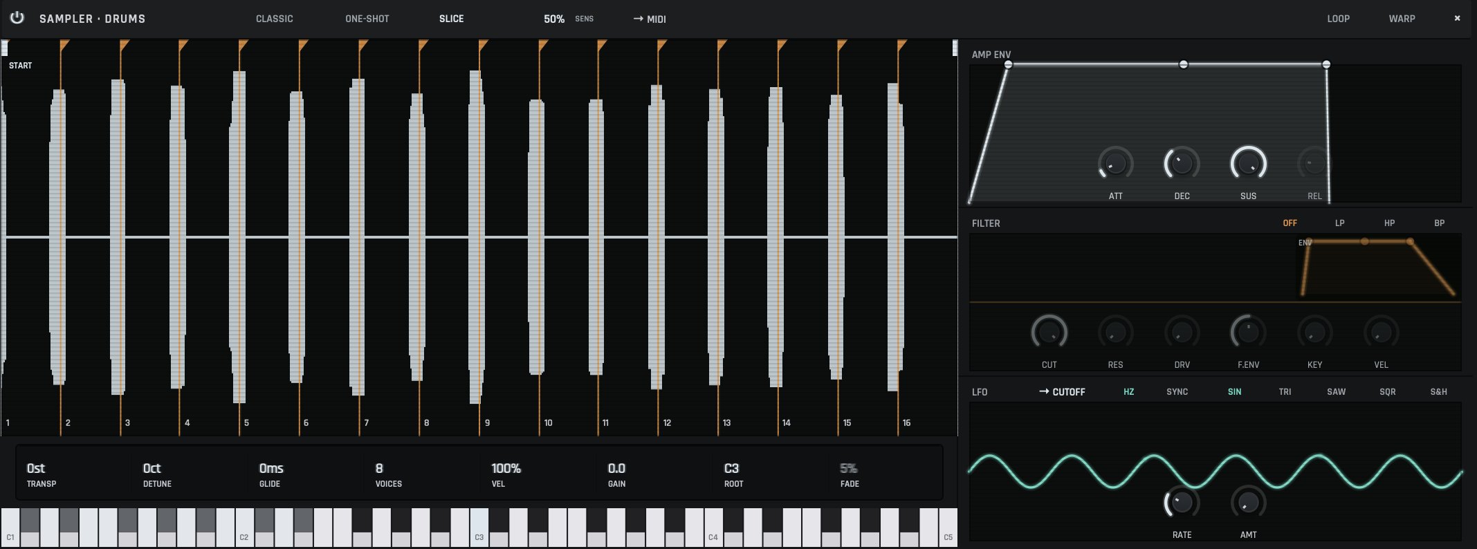The image size is (1477, 549).
Task: Click the KEY tracking knob
Action: (1314, 333)
